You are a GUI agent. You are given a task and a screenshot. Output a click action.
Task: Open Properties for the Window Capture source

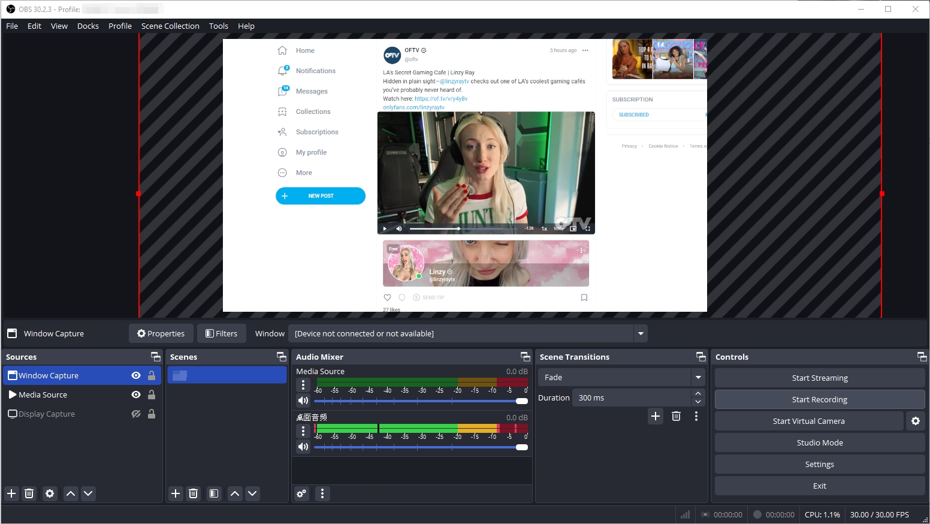tap(161, 333)
